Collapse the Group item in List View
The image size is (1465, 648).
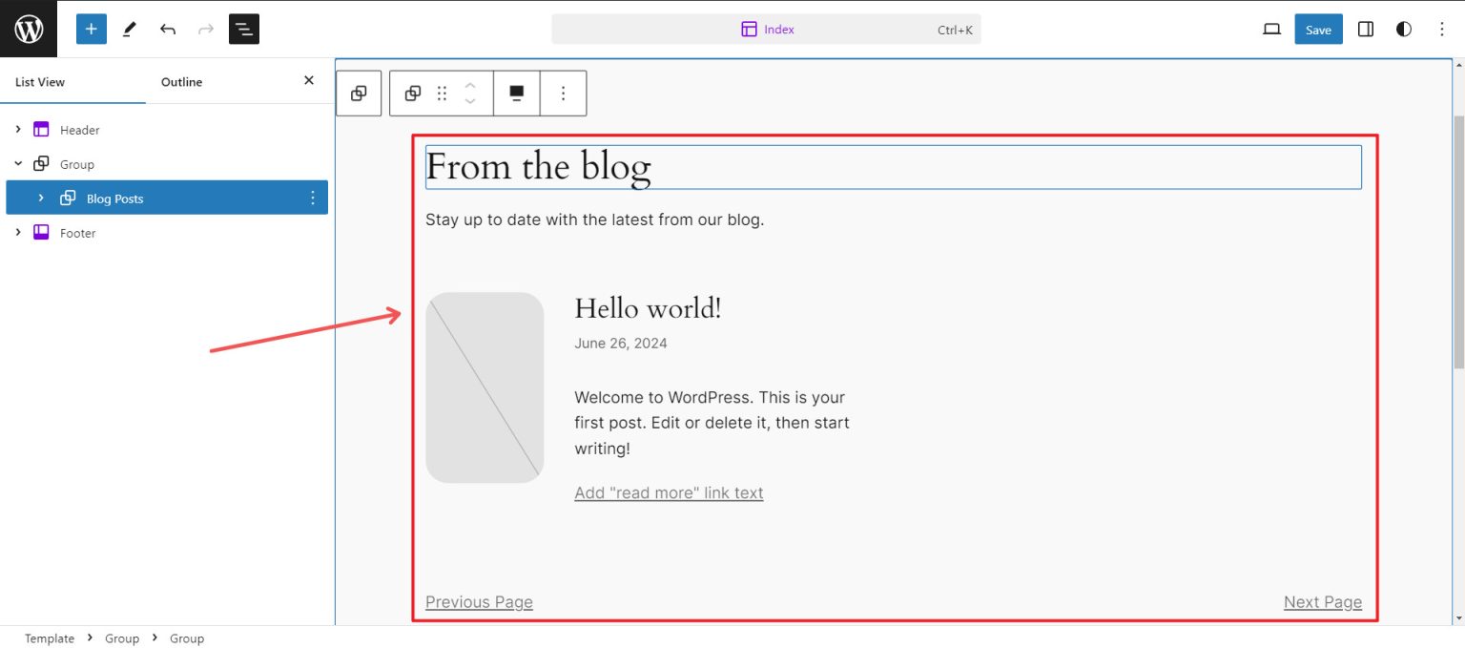(x=17, y=163)
